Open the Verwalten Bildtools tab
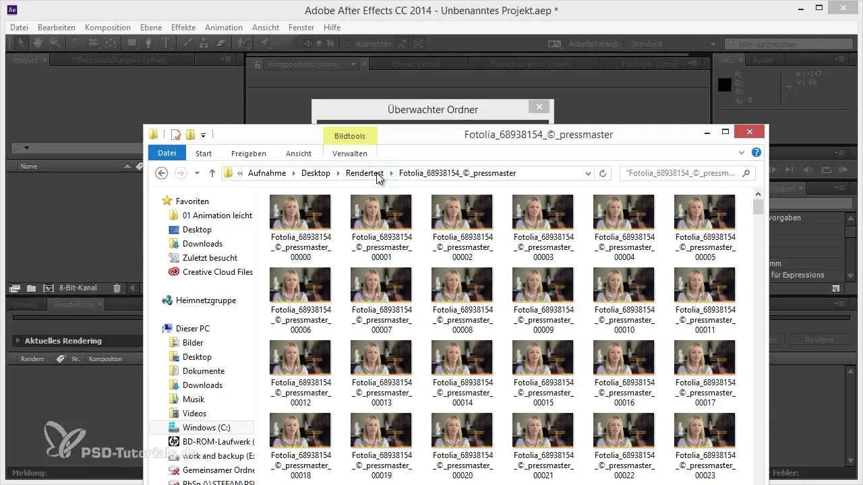 [x=349, y=154]
